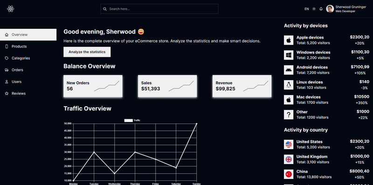Click the Sales sparkline chart

tap(181, 86)
